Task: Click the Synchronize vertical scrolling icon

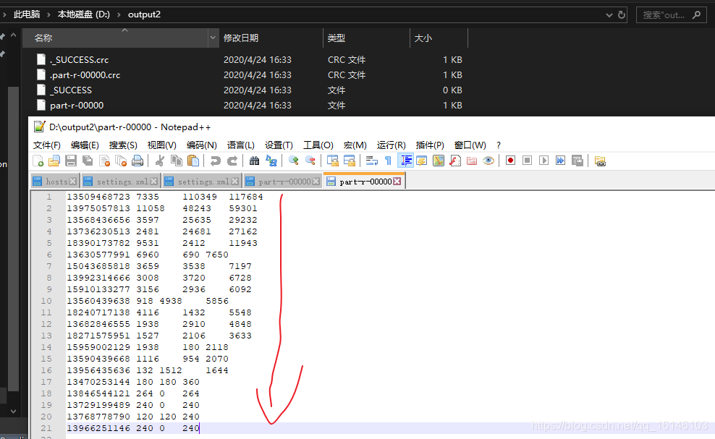Action: point(333,161)
